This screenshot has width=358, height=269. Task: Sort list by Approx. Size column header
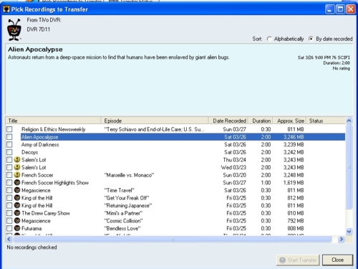[290, 121]
